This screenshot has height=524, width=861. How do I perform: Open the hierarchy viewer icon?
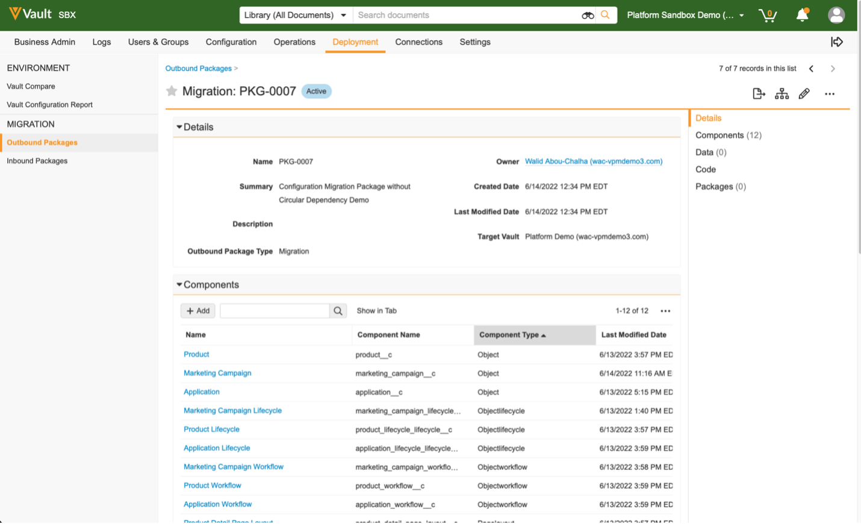tap(782, 94)
